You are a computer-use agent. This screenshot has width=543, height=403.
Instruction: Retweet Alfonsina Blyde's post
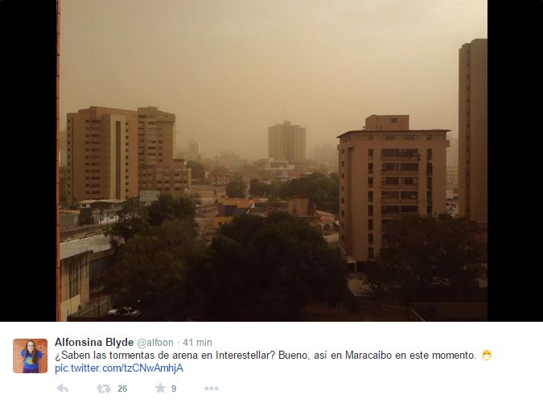pos(104,389)
